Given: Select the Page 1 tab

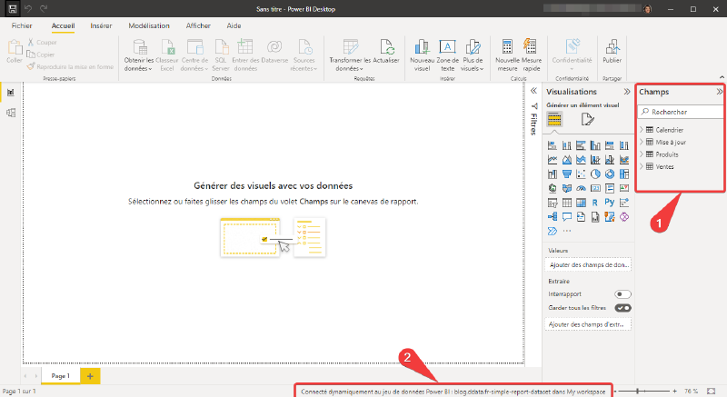Looking at the screenshot, I should click(60, 376).
